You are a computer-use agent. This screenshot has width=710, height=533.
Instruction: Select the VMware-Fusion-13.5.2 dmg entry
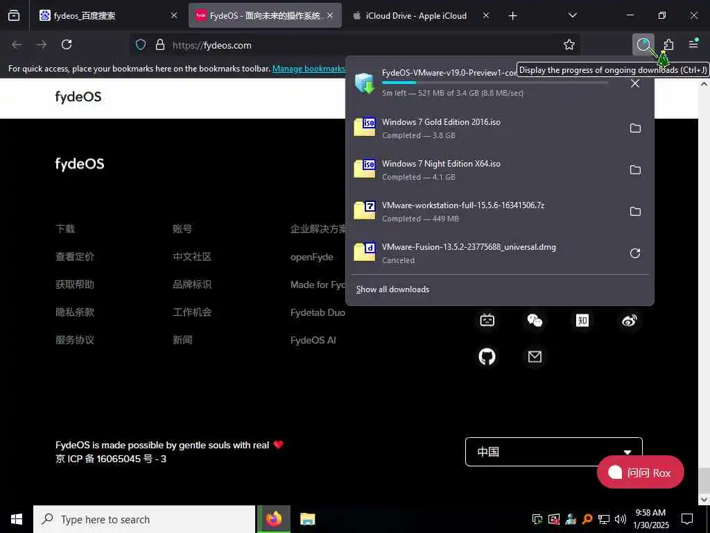pos(485,253)
